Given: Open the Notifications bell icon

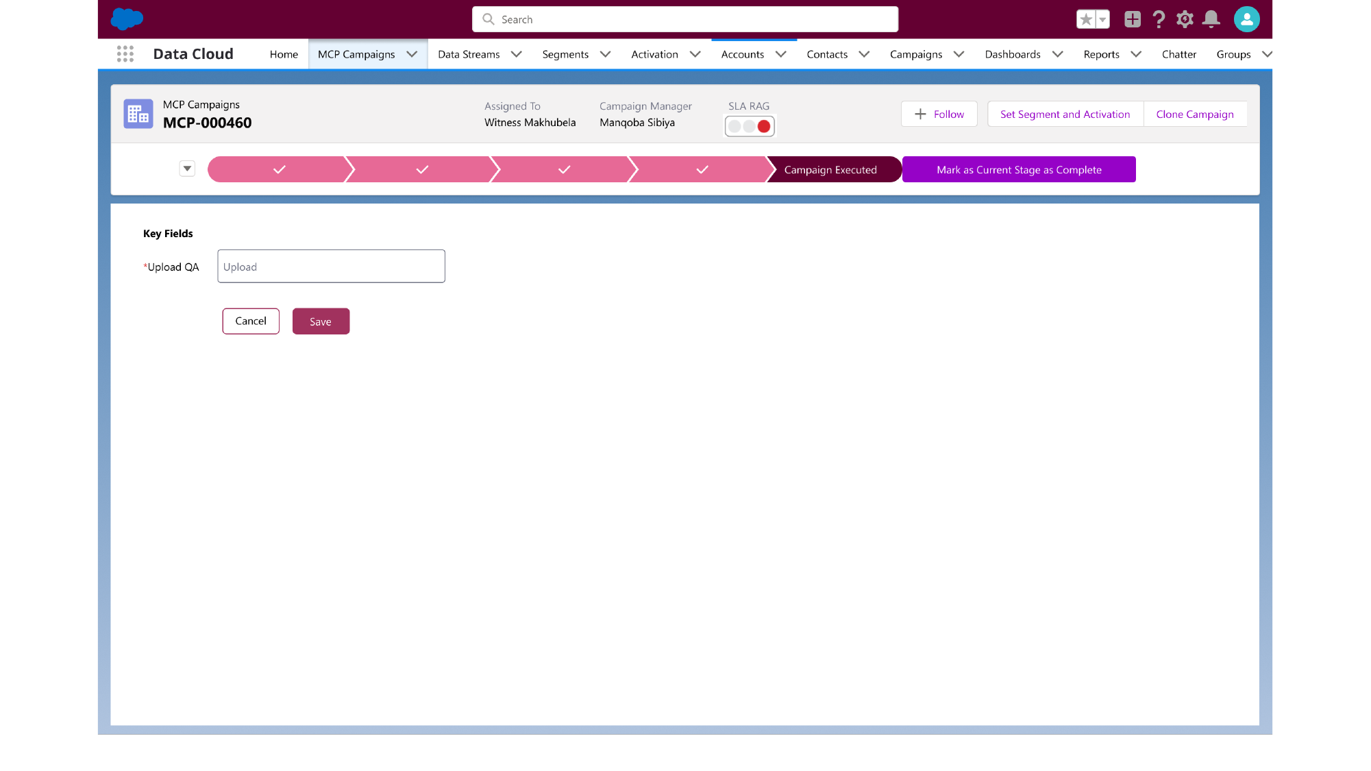Looking at the screenshot, I should coord(1211,19).
